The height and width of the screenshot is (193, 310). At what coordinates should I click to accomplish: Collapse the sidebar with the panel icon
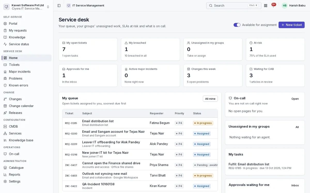click(59, 5)
